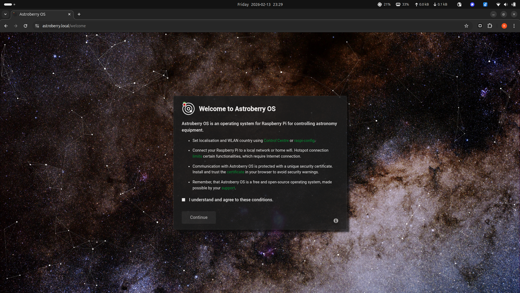Check "I understand and agree to these conditions"
The height and width of the screenshot is (293, 520).
pos(184,200)
